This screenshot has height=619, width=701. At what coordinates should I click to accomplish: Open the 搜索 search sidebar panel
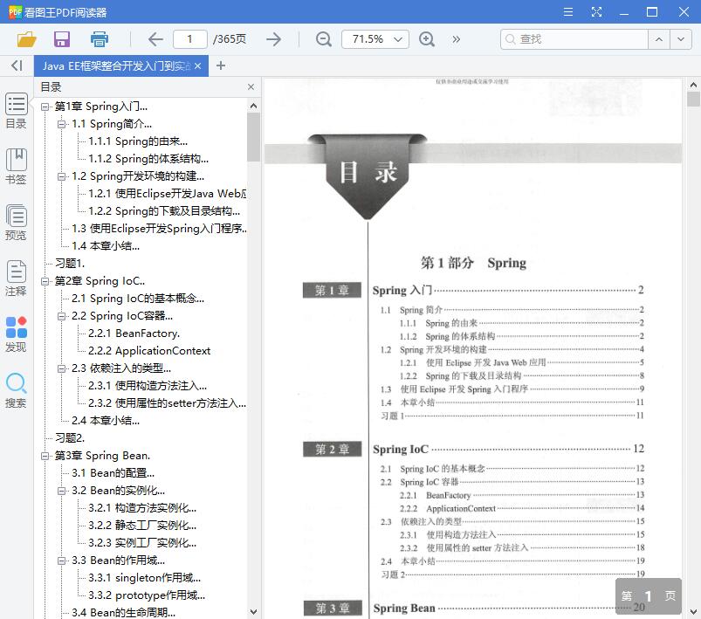click(17, 390)
